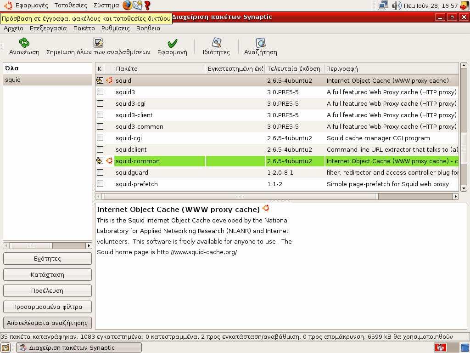Click the Προέλευση filter button
Image resolution: width=470 pixels, height=353 pixels.
47,290
